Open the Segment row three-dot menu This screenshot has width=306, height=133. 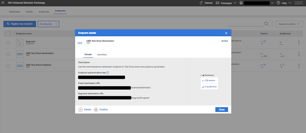click(299, 42)
